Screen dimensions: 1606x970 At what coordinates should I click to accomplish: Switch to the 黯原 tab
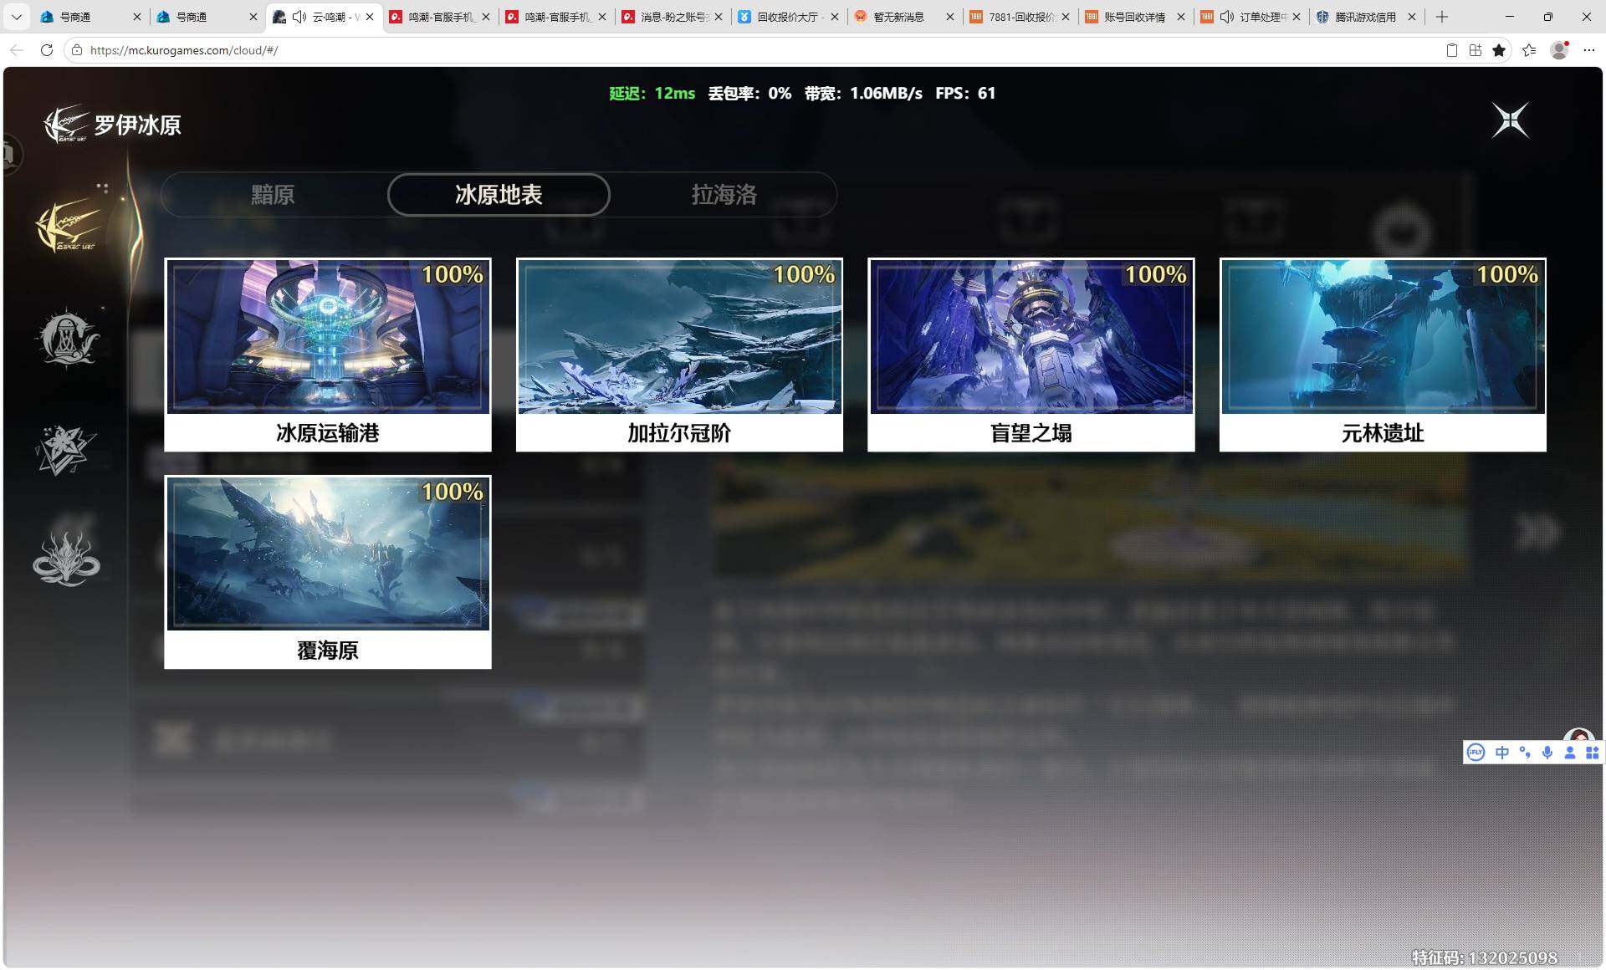click(x=273, y=195)
